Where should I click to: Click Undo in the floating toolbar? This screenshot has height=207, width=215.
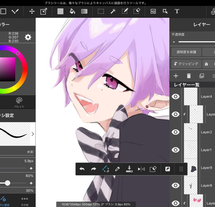[82, 169]
